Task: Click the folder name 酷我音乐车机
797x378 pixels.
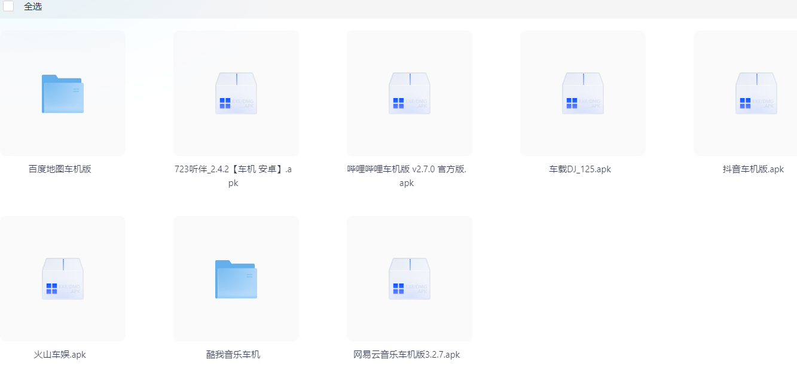Action: (233, 355)
